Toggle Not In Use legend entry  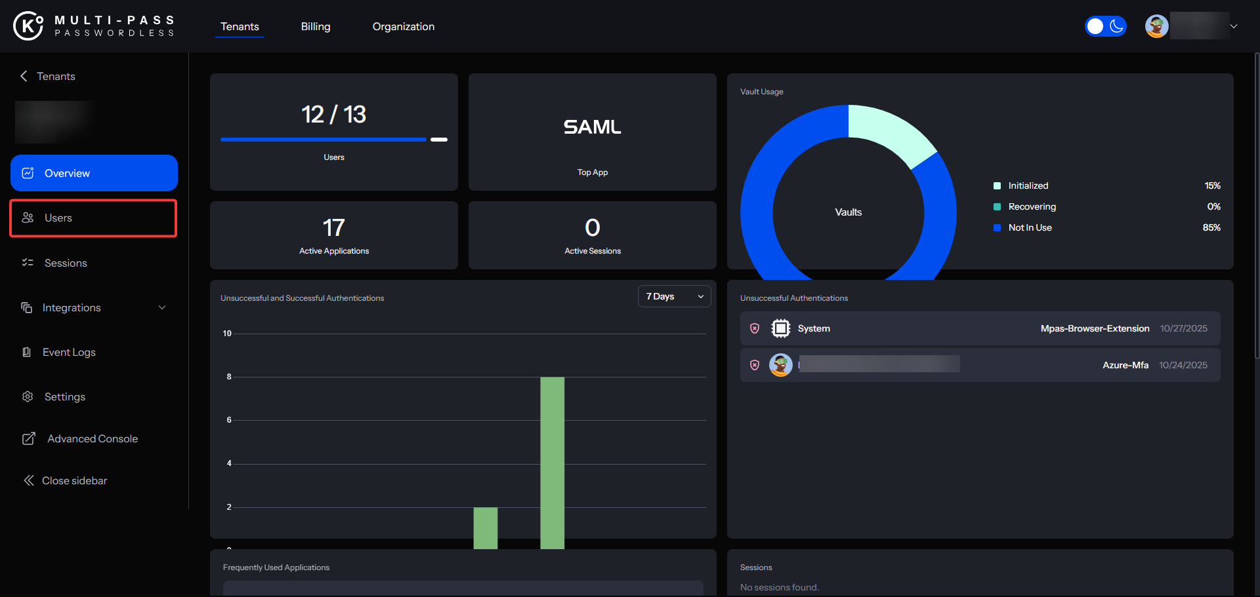1030,227
